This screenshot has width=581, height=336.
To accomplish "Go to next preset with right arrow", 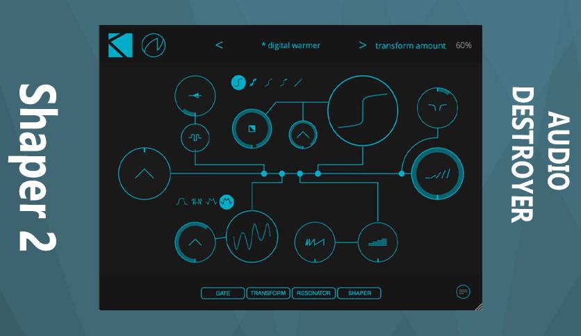I will 362,45.
